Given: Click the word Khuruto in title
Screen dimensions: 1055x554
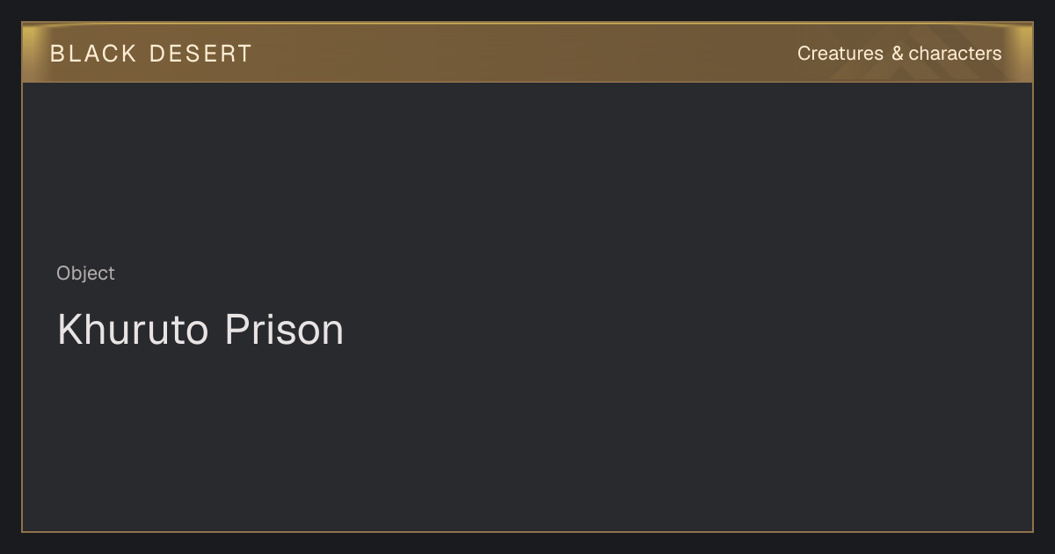Looking at the screenshot, I should coord(133,330).
